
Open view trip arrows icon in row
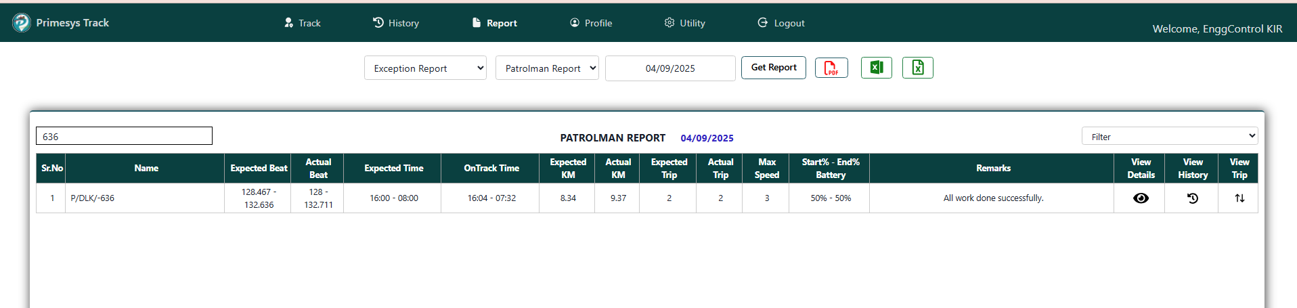coord(1239,198)
